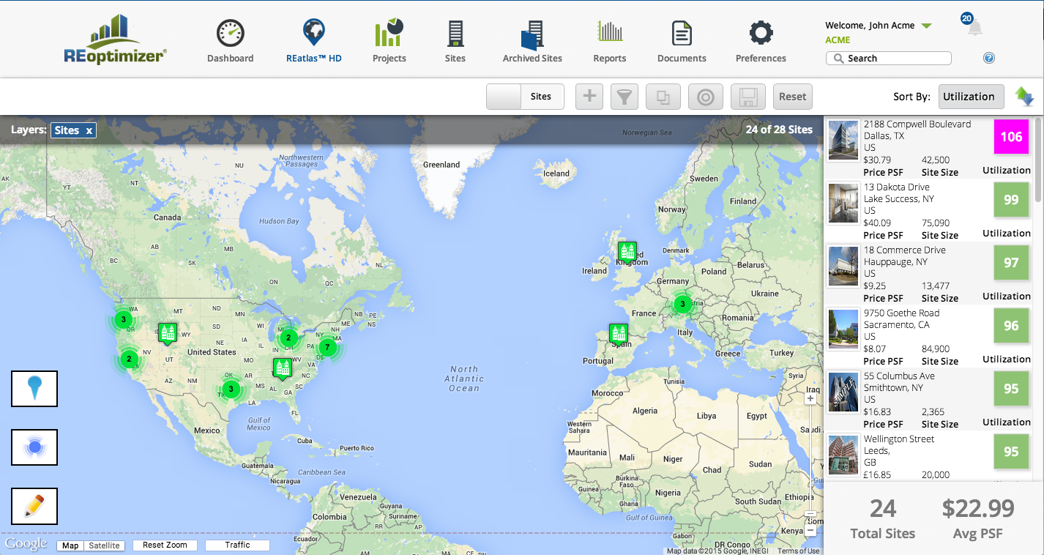
Task: Zoom out with map minus button
Action: click(x=810, y=531)
